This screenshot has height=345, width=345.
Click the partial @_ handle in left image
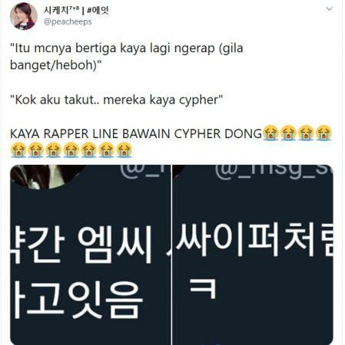[144, 171]
